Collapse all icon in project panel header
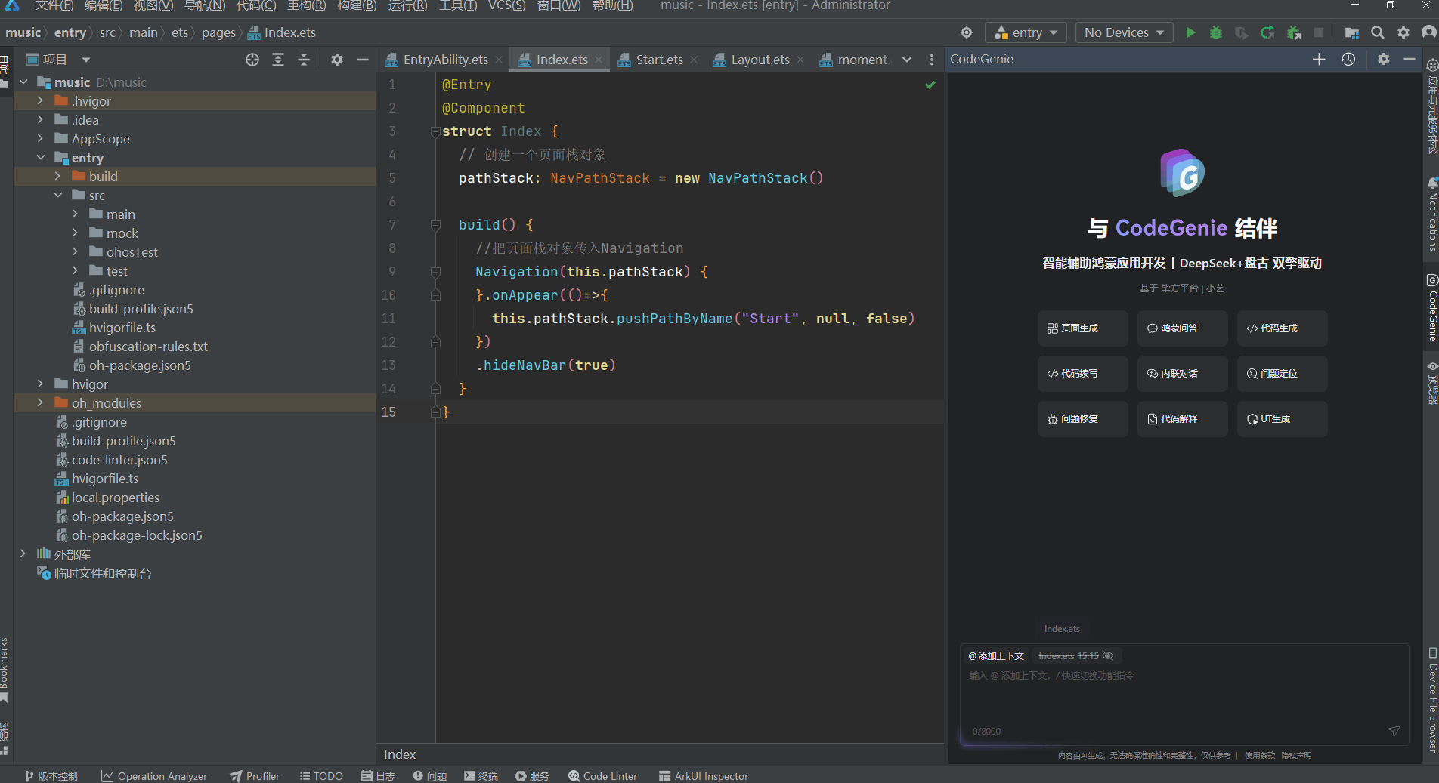This screenshot has height=783, width=1439. 304,60
